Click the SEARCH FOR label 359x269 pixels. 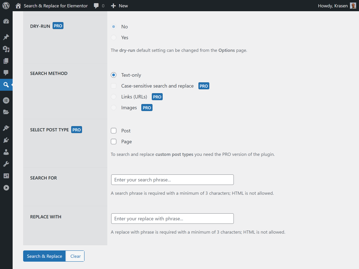(43, 178)
